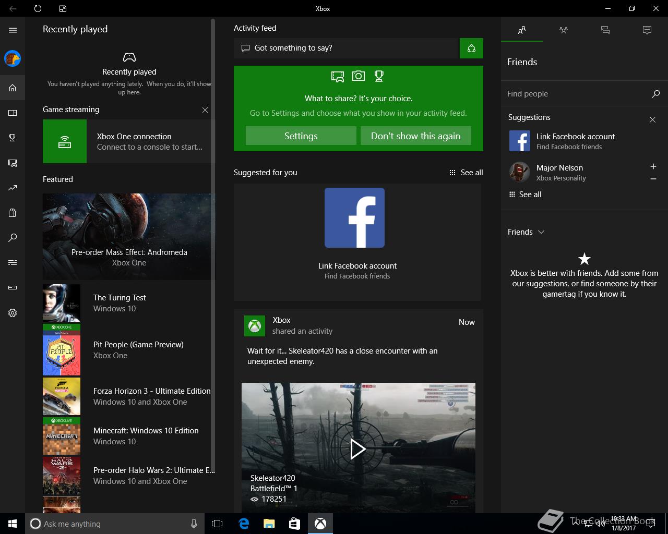Open Settings gear in sidebar
This screenshot has width=668, height=534.
click(x=13, y=313)
